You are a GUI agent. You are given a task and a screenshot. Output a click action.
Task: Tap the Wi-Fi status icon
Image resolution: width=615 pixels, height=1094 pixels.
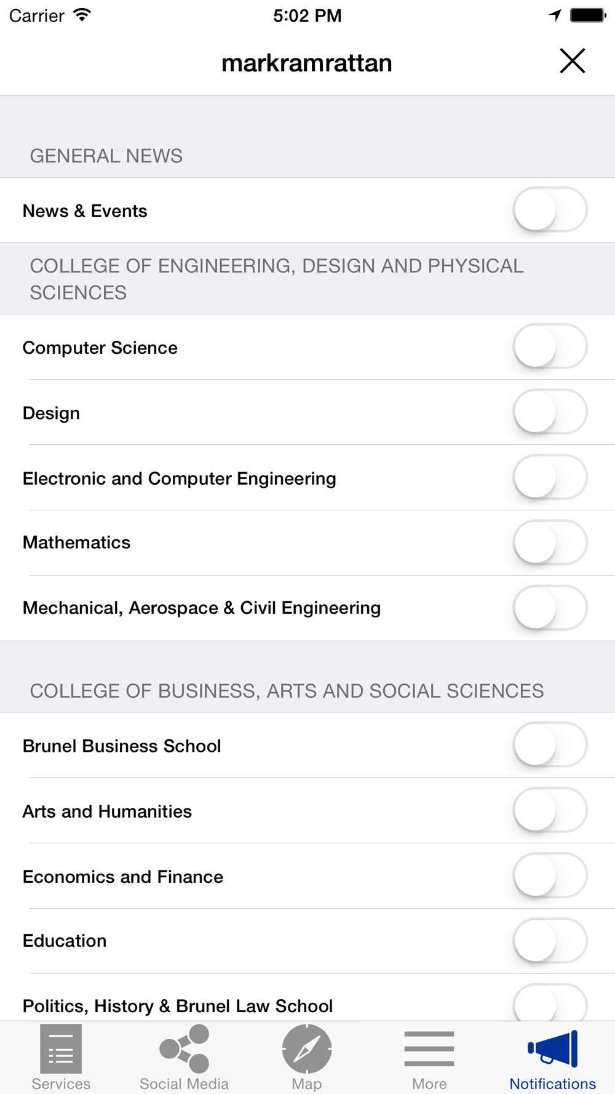pyautogui.click(x=82, y=15)
